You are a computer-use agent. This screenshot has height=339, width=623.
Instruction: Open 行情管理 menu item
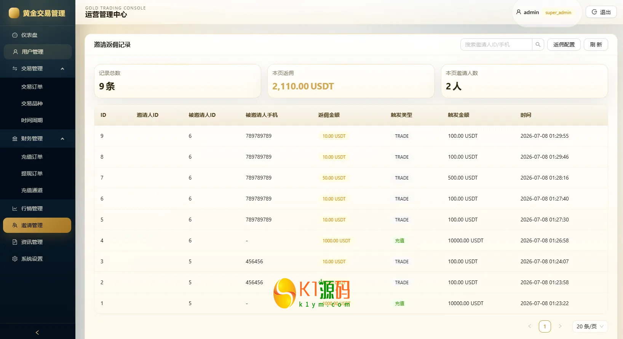[38, 208]
